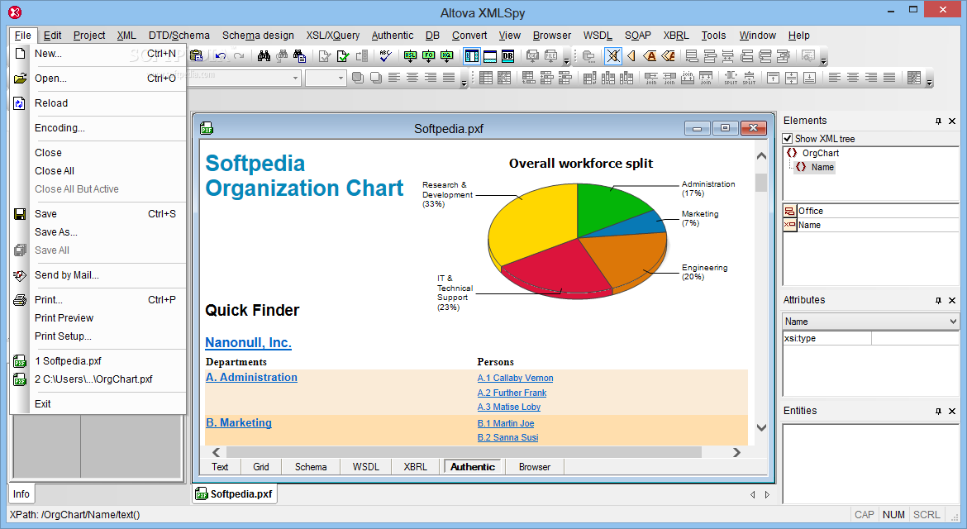Validate XML with green checkmark document icon
Image resolution: width=967 pixels, height=529 pixels.
[343, 56]
